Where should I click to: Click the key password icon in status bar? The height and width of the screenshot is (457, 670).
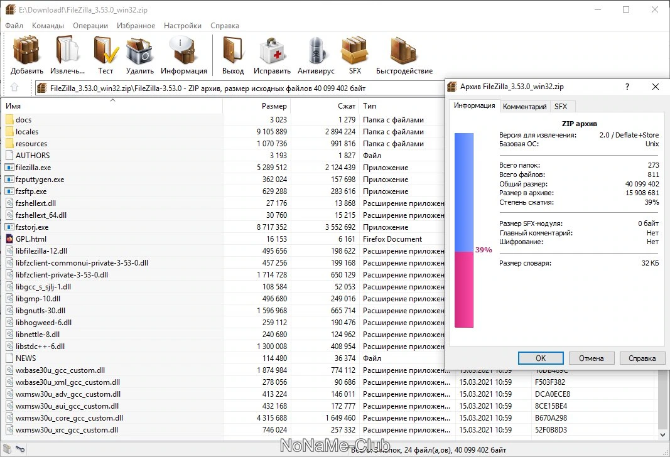coord(20,449)
